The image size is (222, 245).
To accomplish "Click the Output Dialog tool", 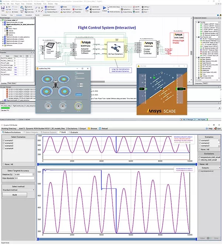I will tap(126, 12).
